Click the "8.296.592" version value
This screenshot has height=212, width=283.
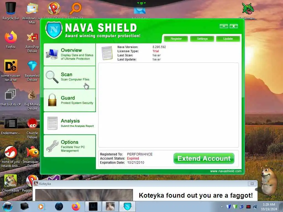159,47
